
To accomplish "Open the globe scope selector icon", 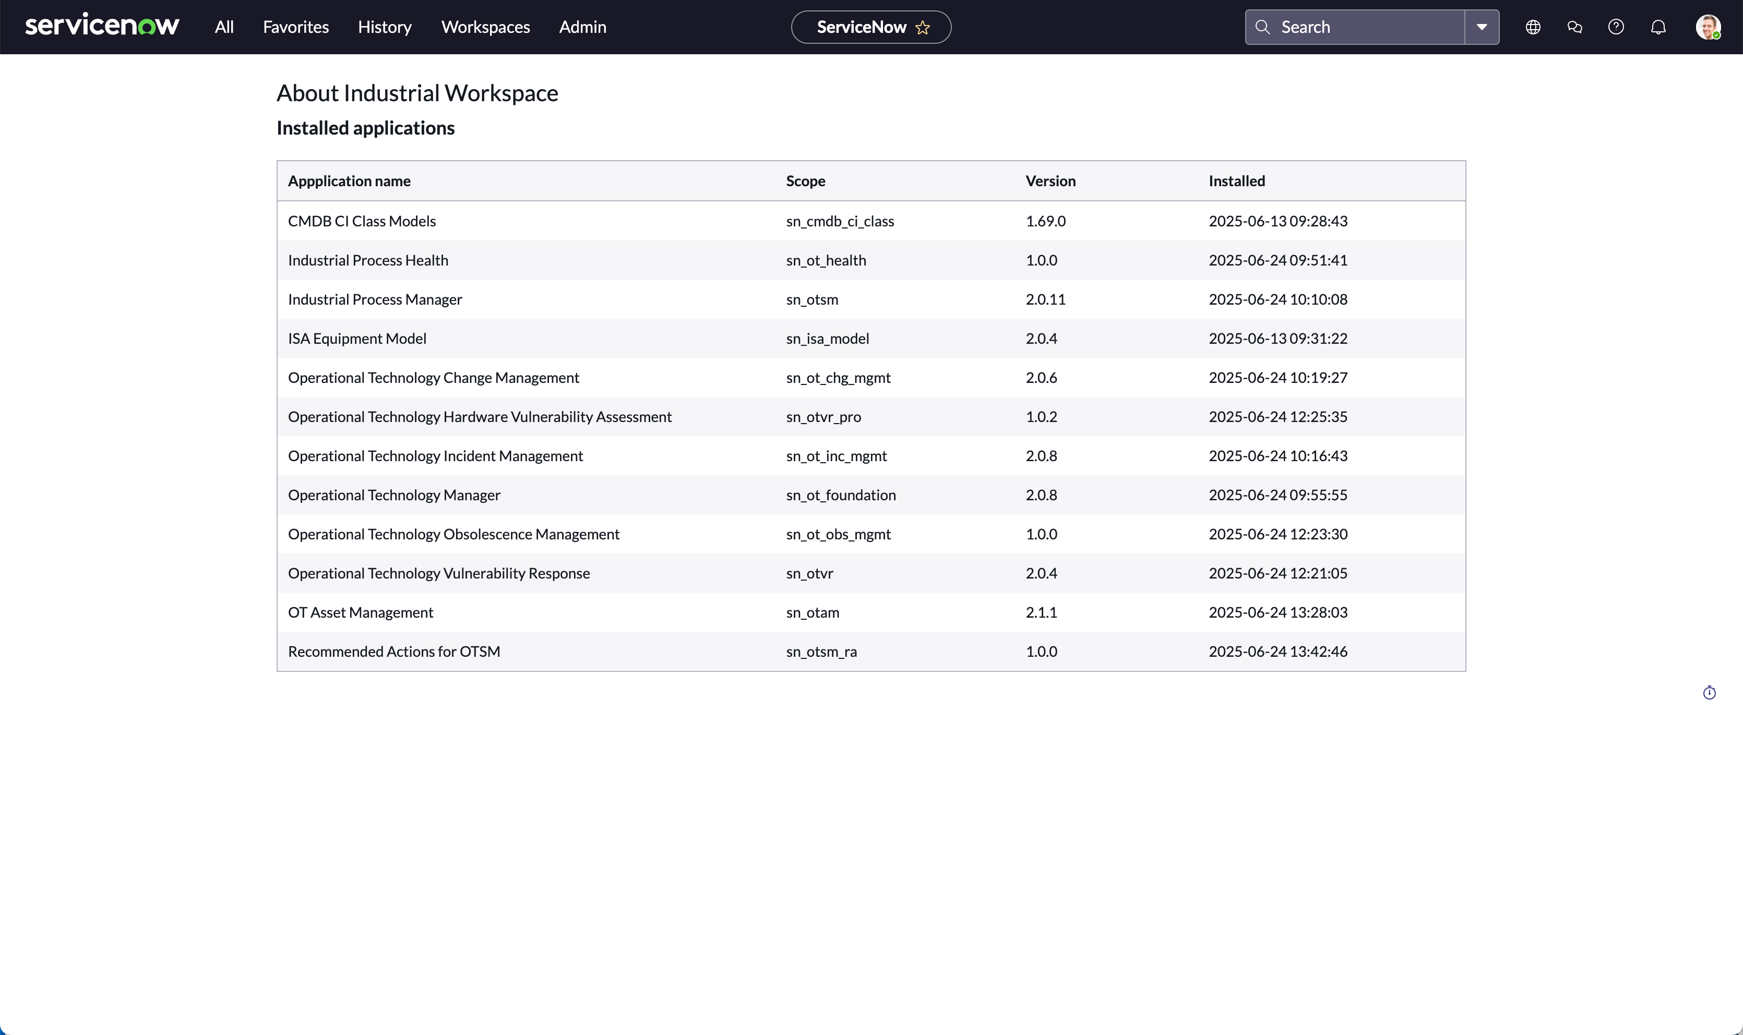I will pos(1533,27).
